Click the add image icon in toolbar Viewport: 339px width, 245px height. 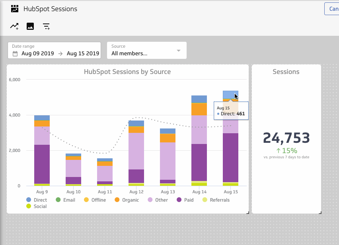[x=30, y=26]
